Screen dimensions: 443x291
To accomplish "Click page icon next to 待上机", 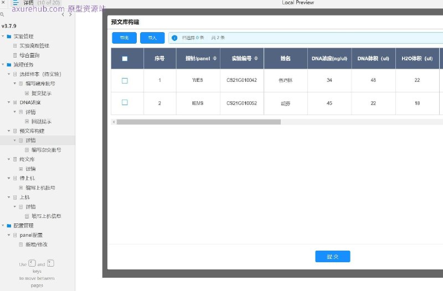I will (15, 178).
